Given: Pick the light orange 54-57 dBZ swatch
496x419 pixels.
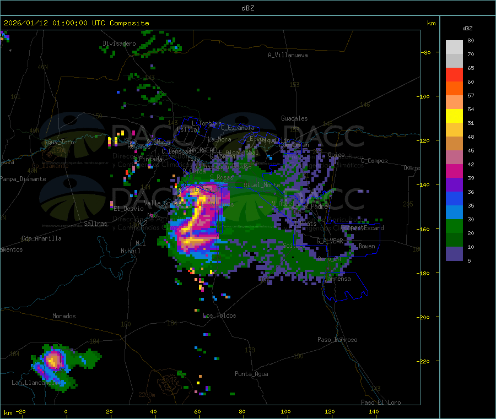Looking at the screenshot, I should pos(454,102).
